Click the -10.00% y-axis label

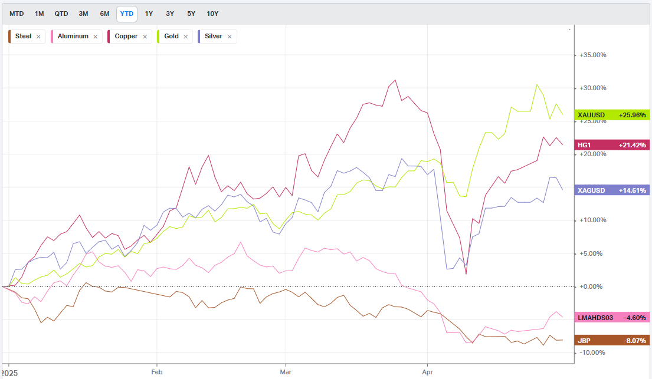[x=592, y=353]
